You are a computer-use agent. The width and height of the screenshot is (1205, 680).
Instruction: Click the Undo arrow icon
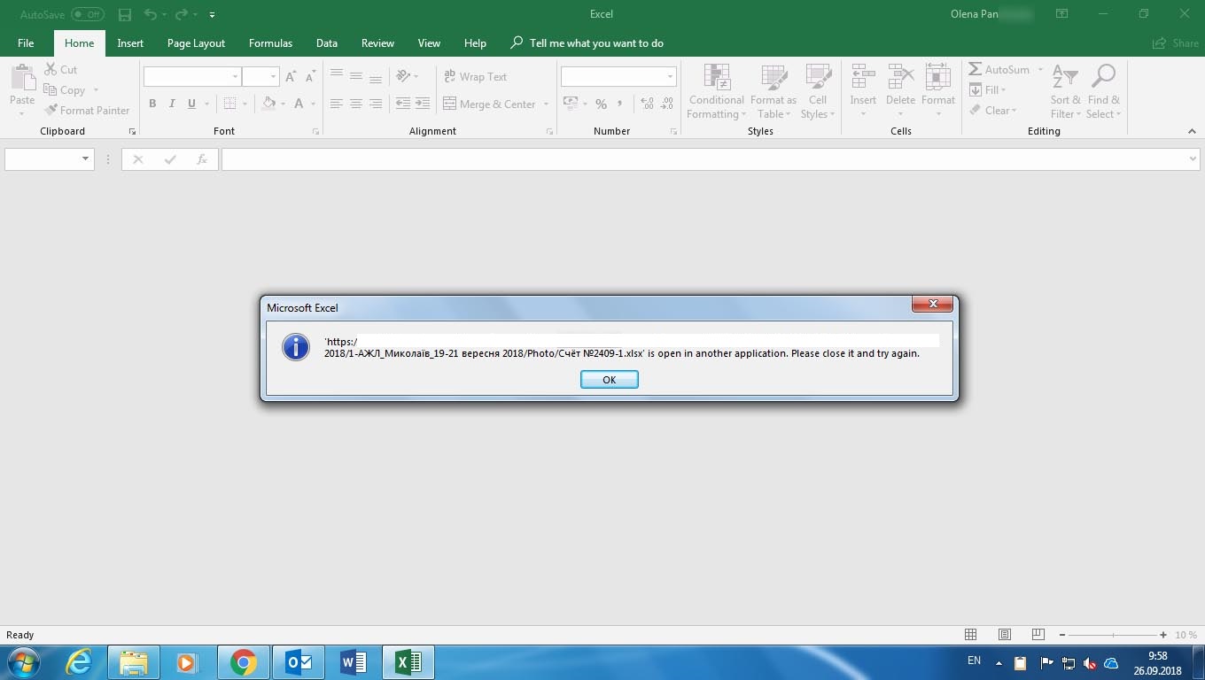click(150, 15)
